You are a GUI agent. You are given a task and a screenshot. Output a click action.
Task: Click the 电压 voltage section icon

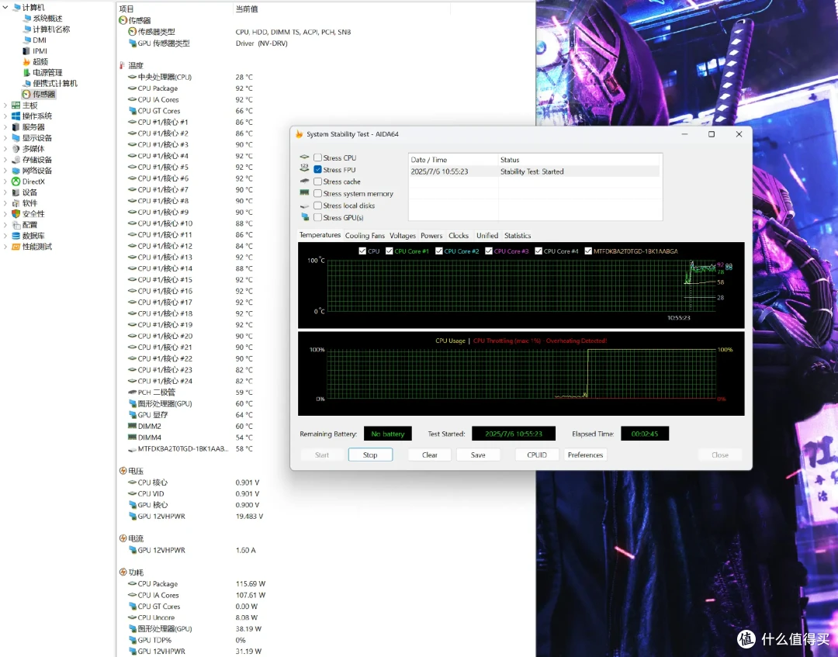pyautogui.click(x=123, y=471)
